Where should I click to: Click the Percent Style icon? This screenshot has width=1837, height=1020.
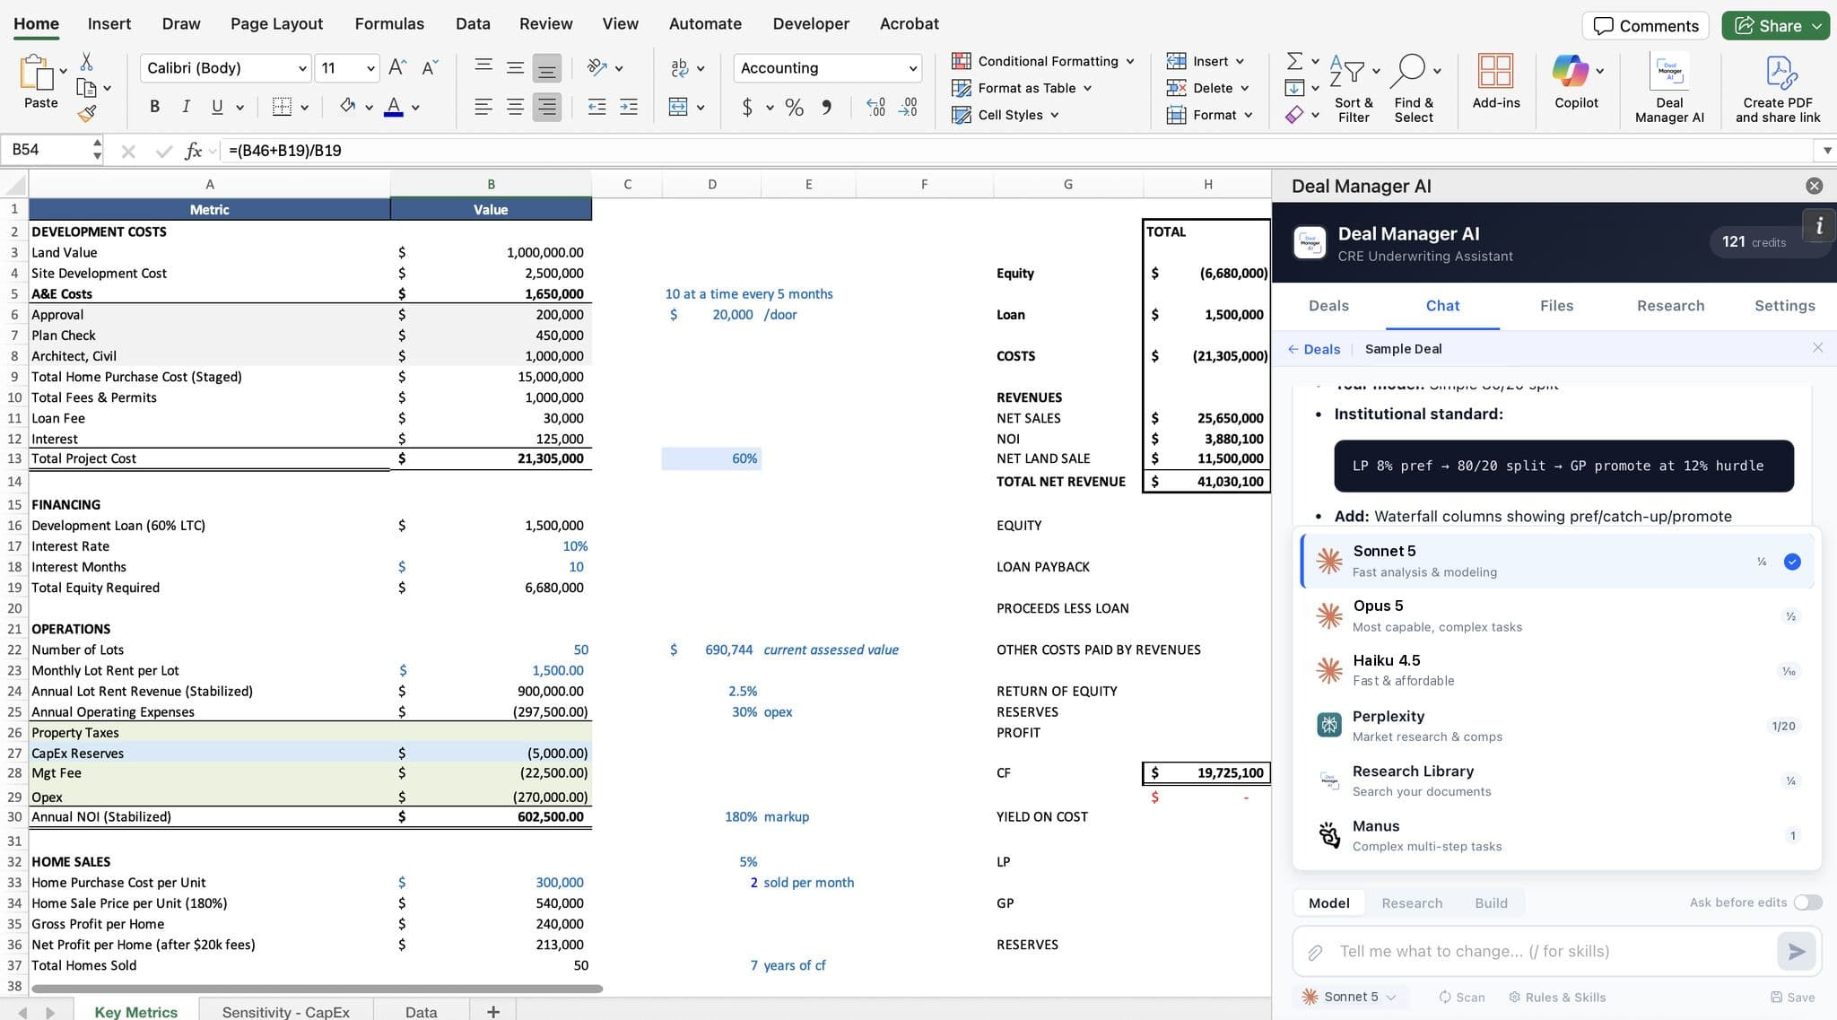point(794,108)
